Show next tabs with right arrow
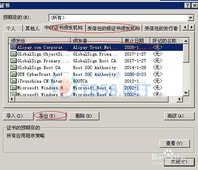The image size is (198, 170). [191, 27]
